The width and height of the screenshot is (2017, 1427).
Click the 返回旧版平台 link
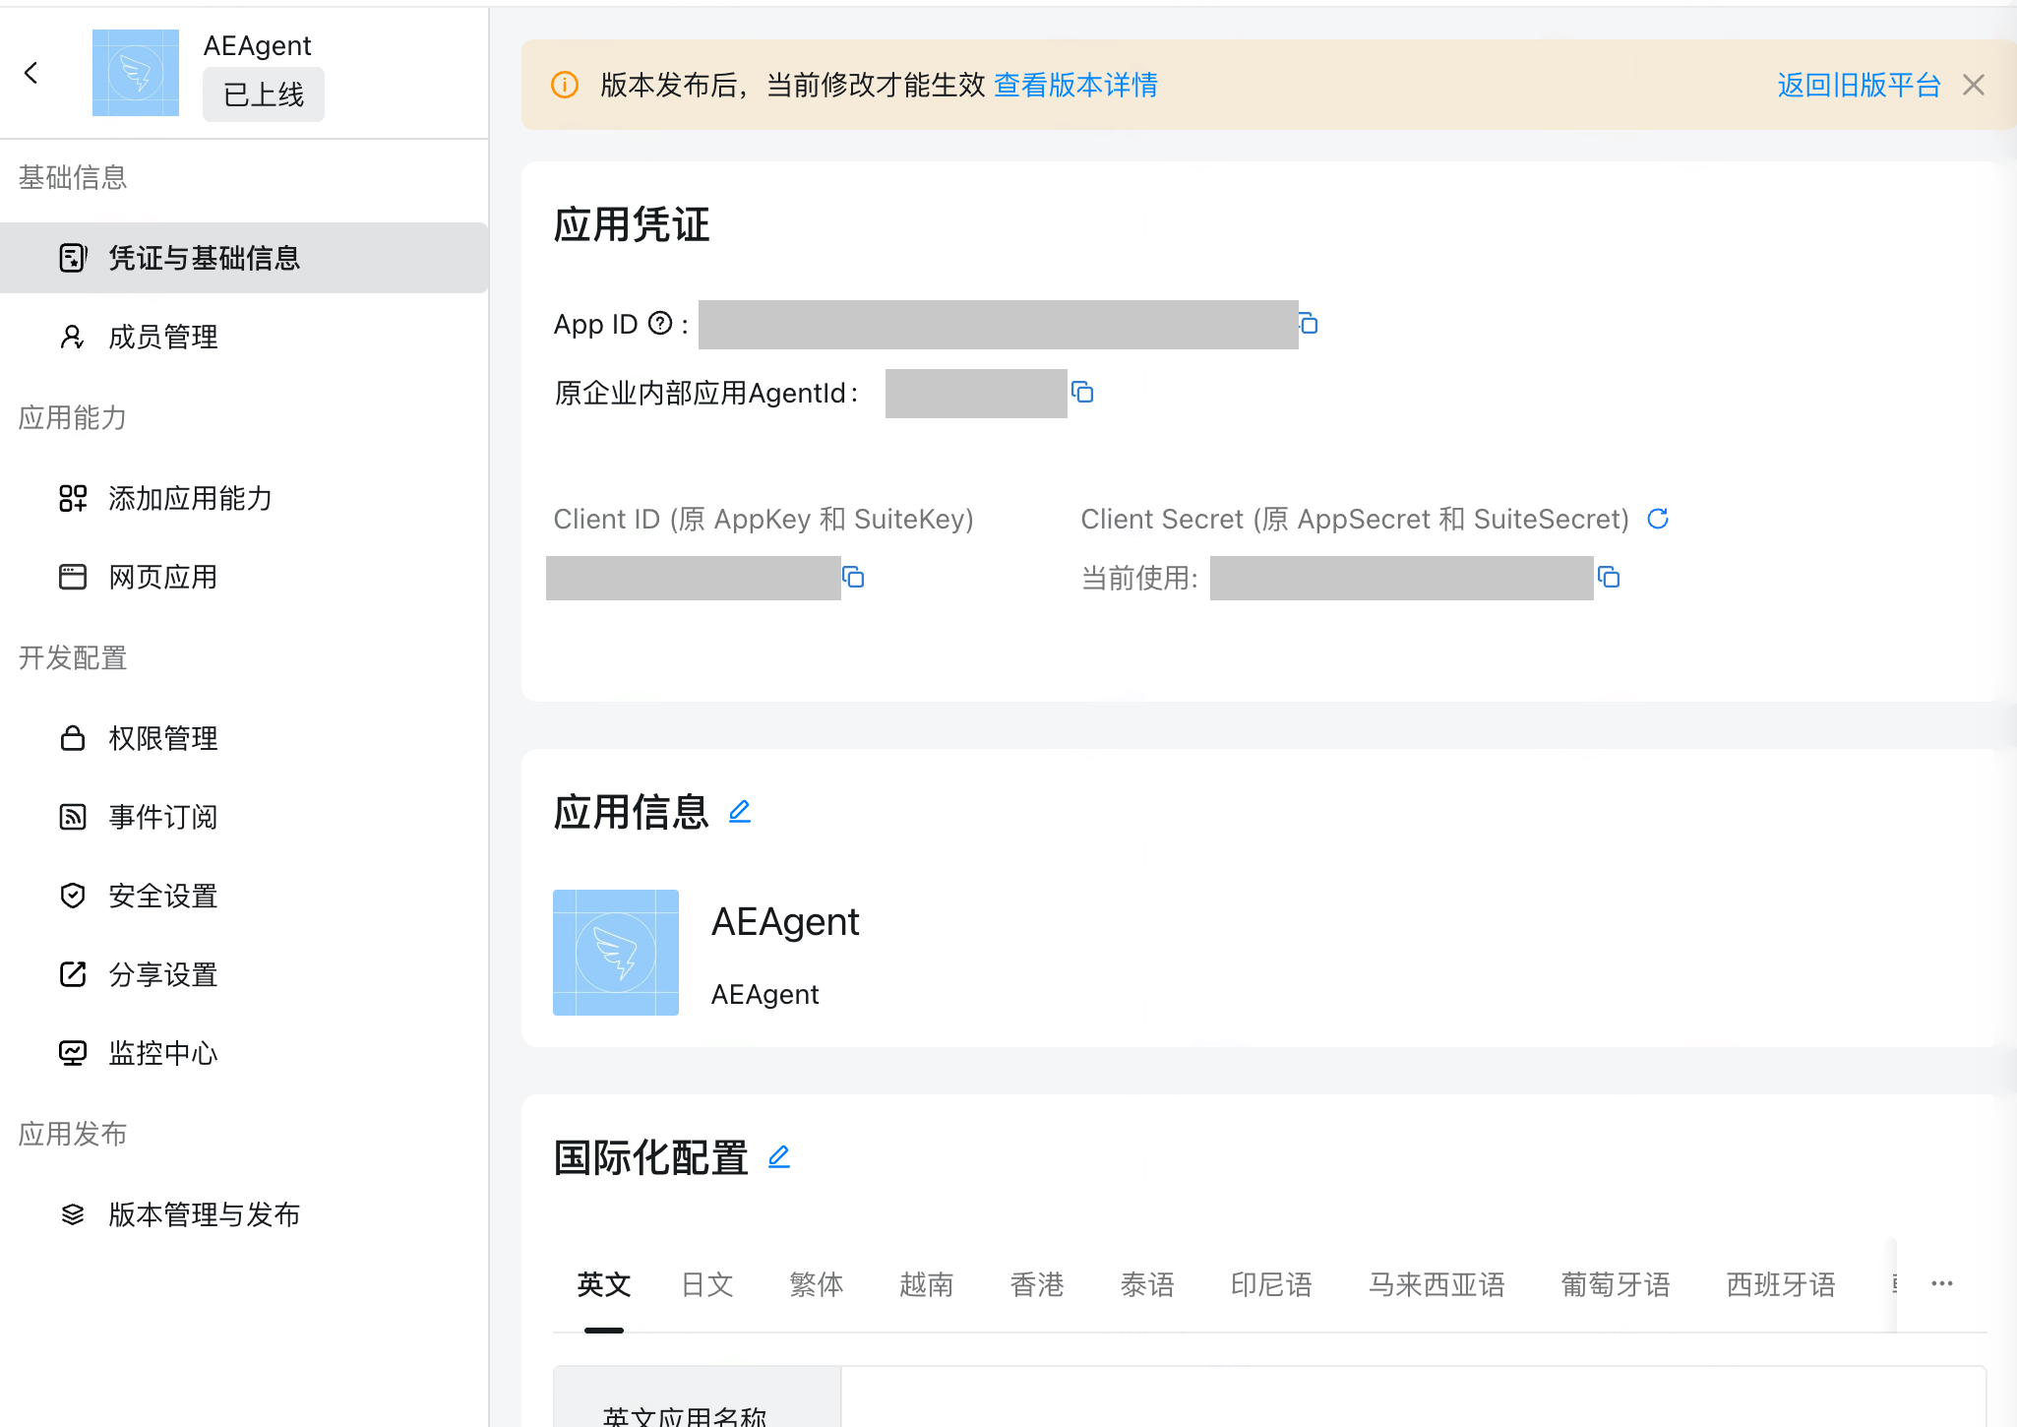pos(1859,85)
